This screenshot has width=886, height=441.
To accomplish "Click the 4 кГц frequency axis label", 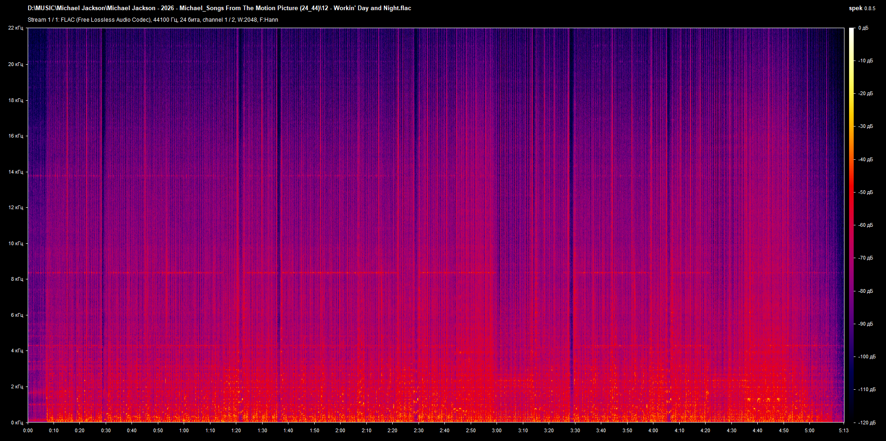I will pyautogui.click(x=17, y=350).
